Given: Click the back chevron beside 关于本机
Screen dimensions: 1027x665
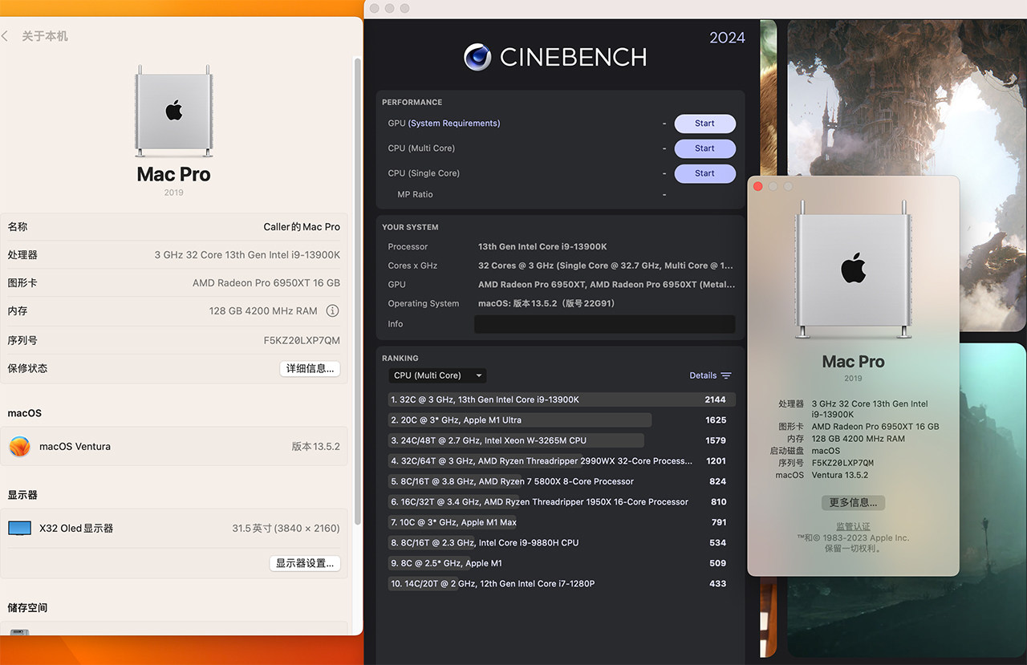Looking at the screenshot, I should point(5,36).
